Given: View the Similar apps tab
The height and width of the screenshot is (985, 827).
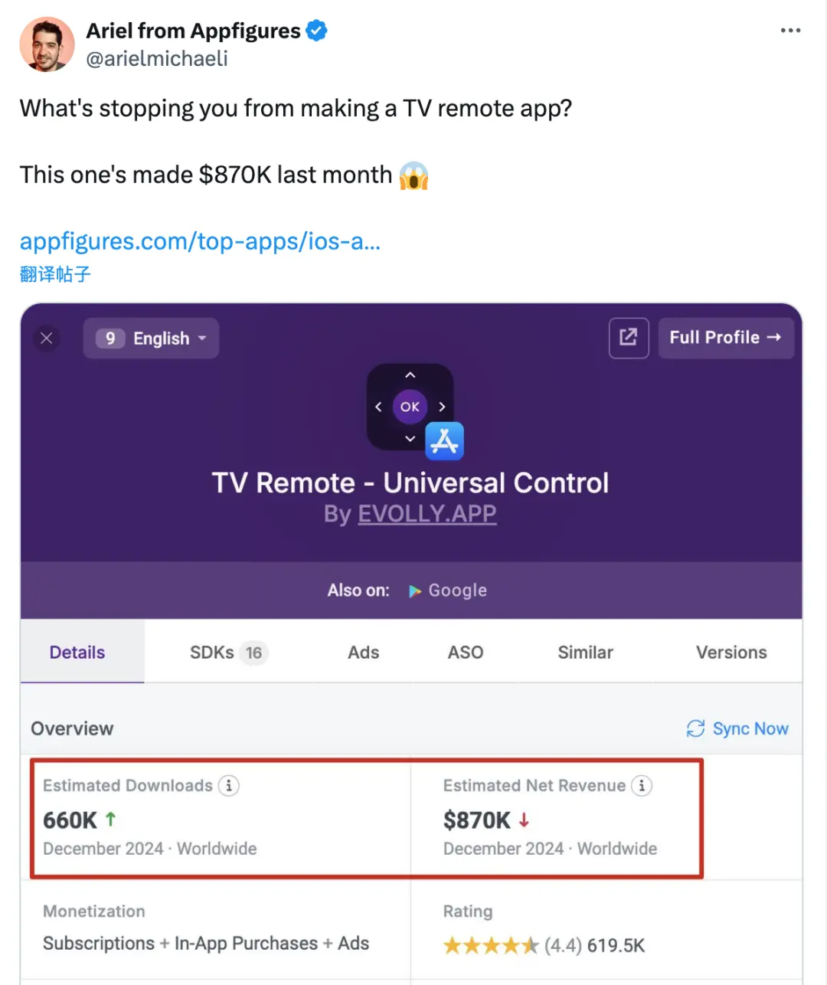Looking at the screenshot, I should (585, 653).
